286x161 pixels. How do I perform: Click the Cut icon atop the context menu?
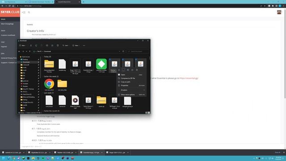pos(119,70)
